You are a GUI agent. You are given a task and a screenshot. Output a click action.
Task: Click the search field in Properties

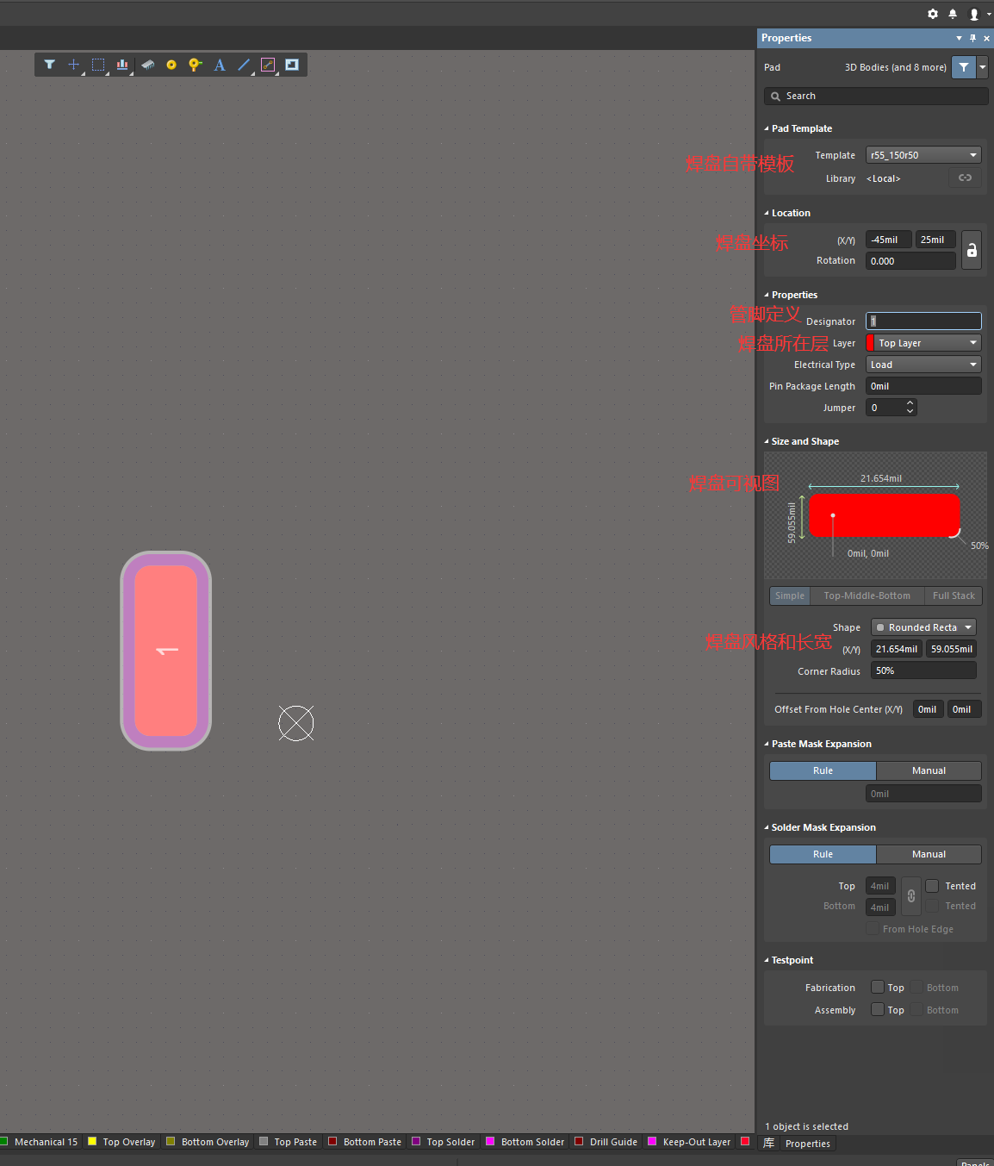click(876, 96)
